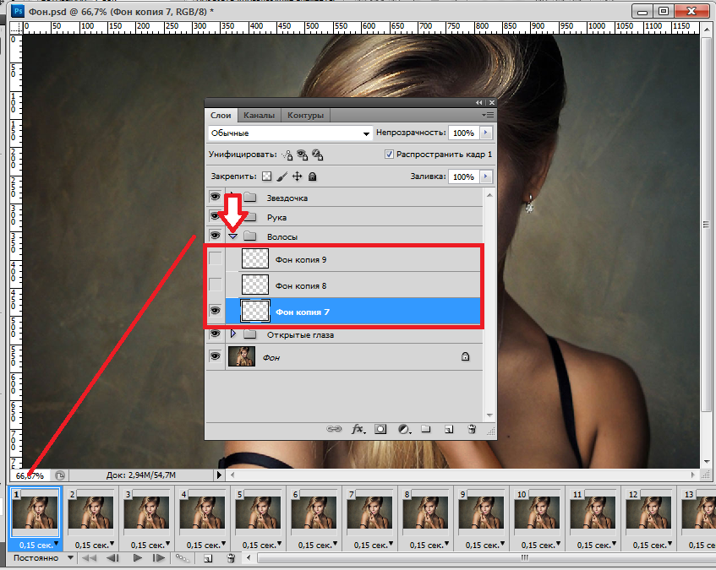Hide the Звездочка group
This screenshot has height=570, width=716.
click(x=215, y=197)
